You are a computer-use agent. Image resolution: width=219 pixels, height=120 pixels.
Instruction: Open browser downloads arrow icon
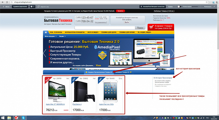(217, 2)
